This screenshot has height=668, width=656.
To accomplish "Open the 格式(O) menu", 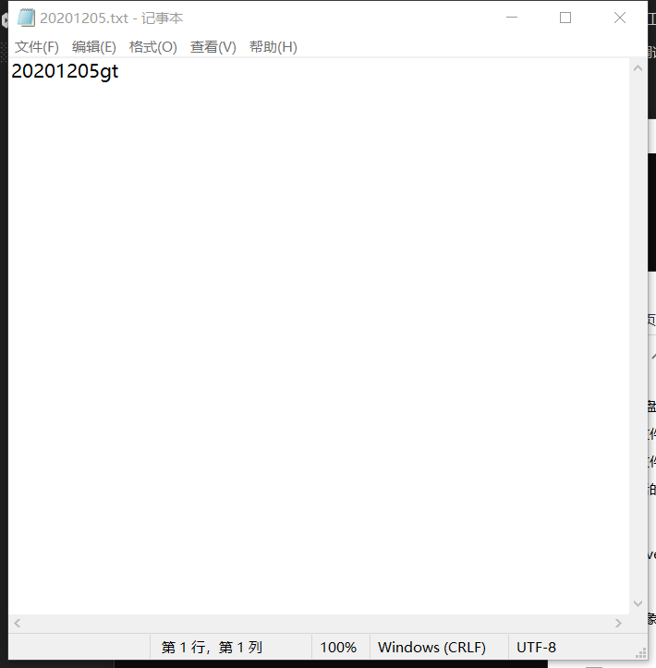I will click(x=153, y=47).
